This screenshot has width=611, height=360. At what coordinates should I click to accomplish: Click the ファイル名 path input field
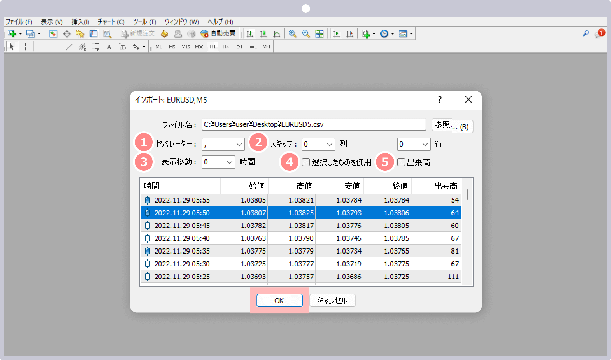(314, 125)
